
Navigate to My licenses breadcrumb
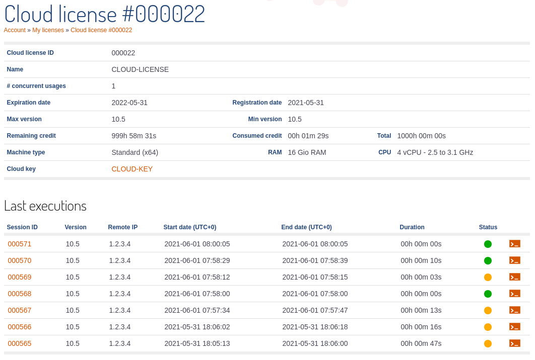click(48, 30)
